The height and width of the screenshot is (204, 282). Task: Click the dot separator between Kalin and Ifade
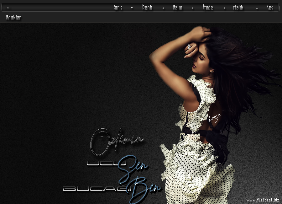click(192, 8)
